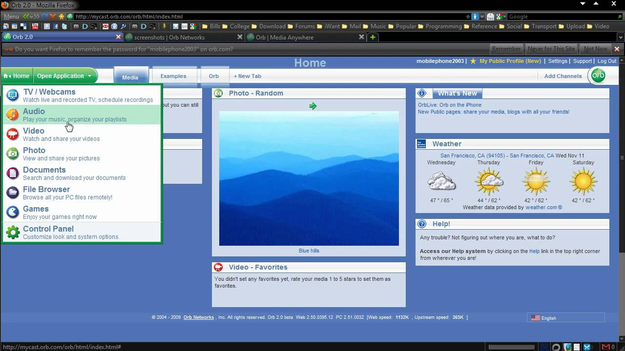Switch to the Media tab
Viewport: 625px width, 351px height.
pos(130,76)
